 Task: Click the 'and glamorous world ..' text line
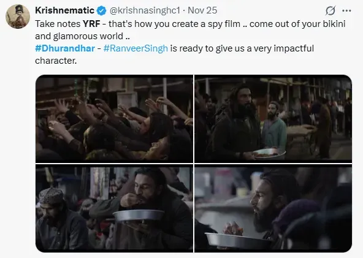coord(82,36)
